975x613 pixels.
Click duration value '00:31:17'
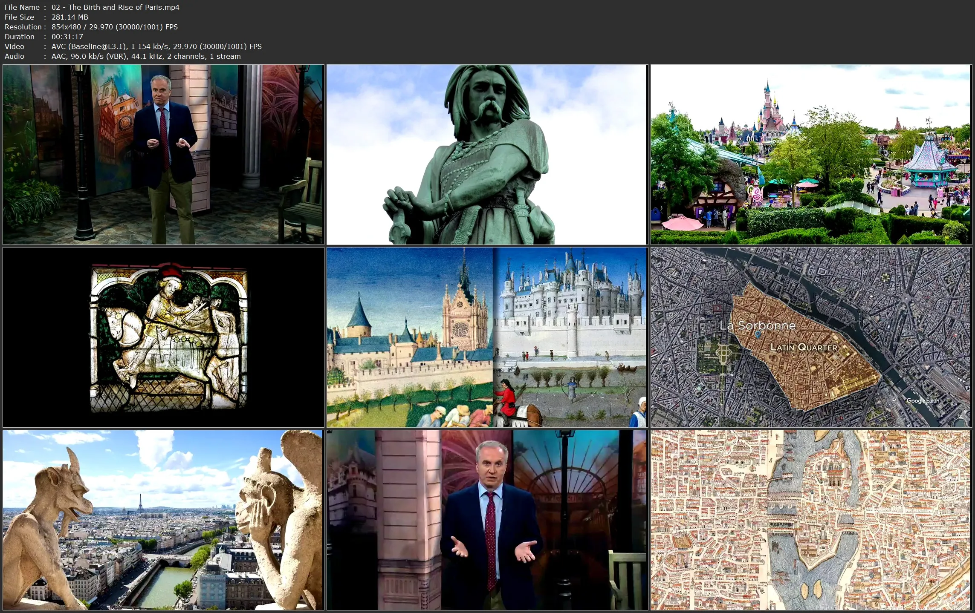click(x=67, y=37)
